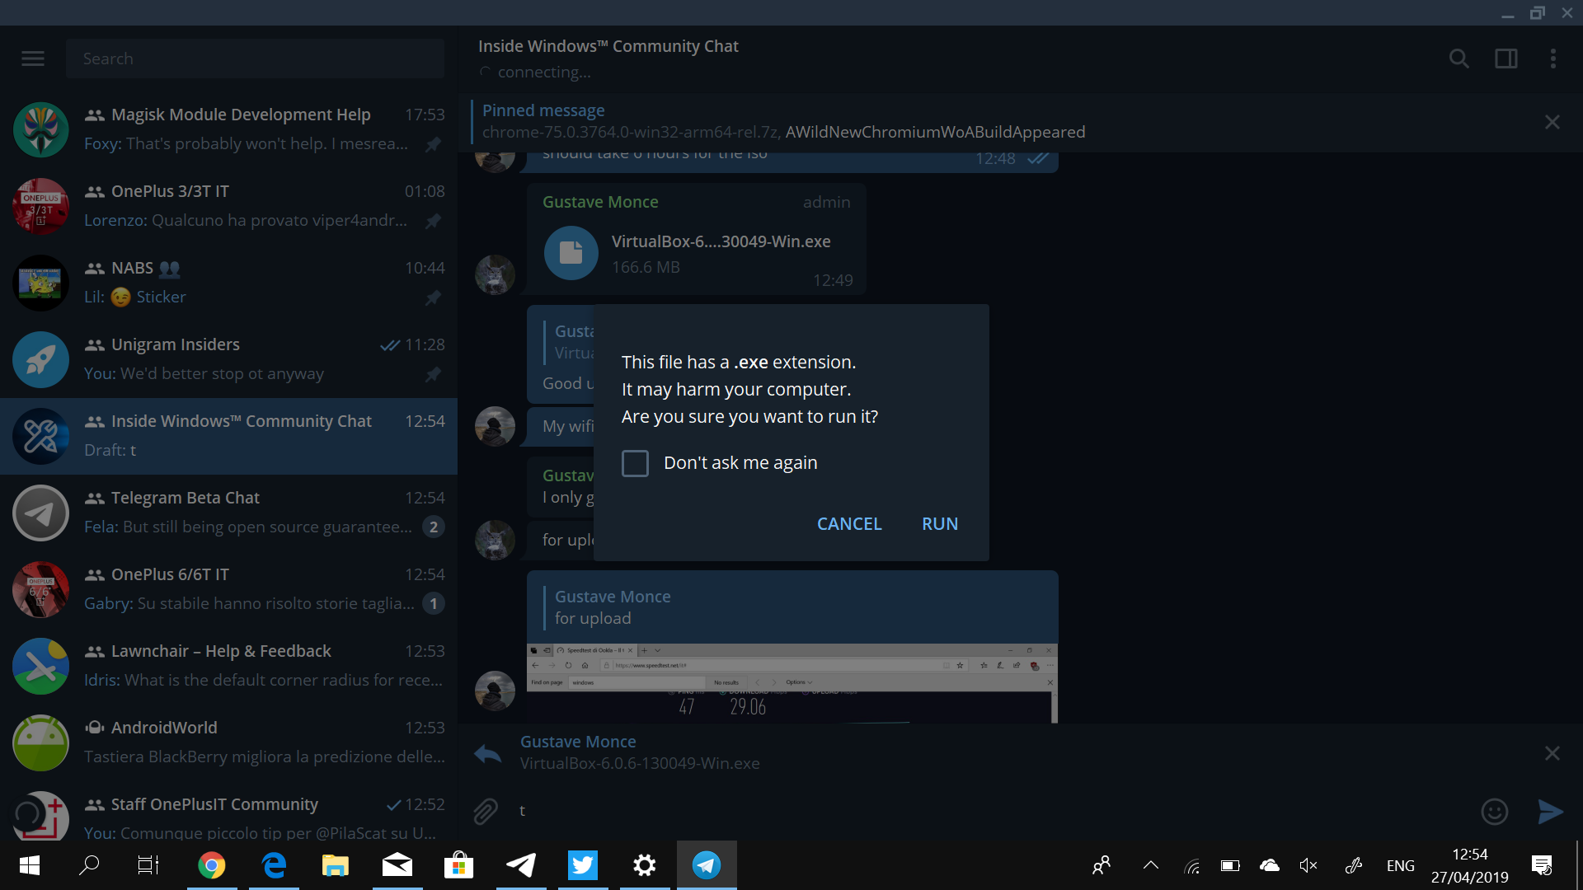
Task: Open the three-dot chat options menu
Action: coord(1552,59)
